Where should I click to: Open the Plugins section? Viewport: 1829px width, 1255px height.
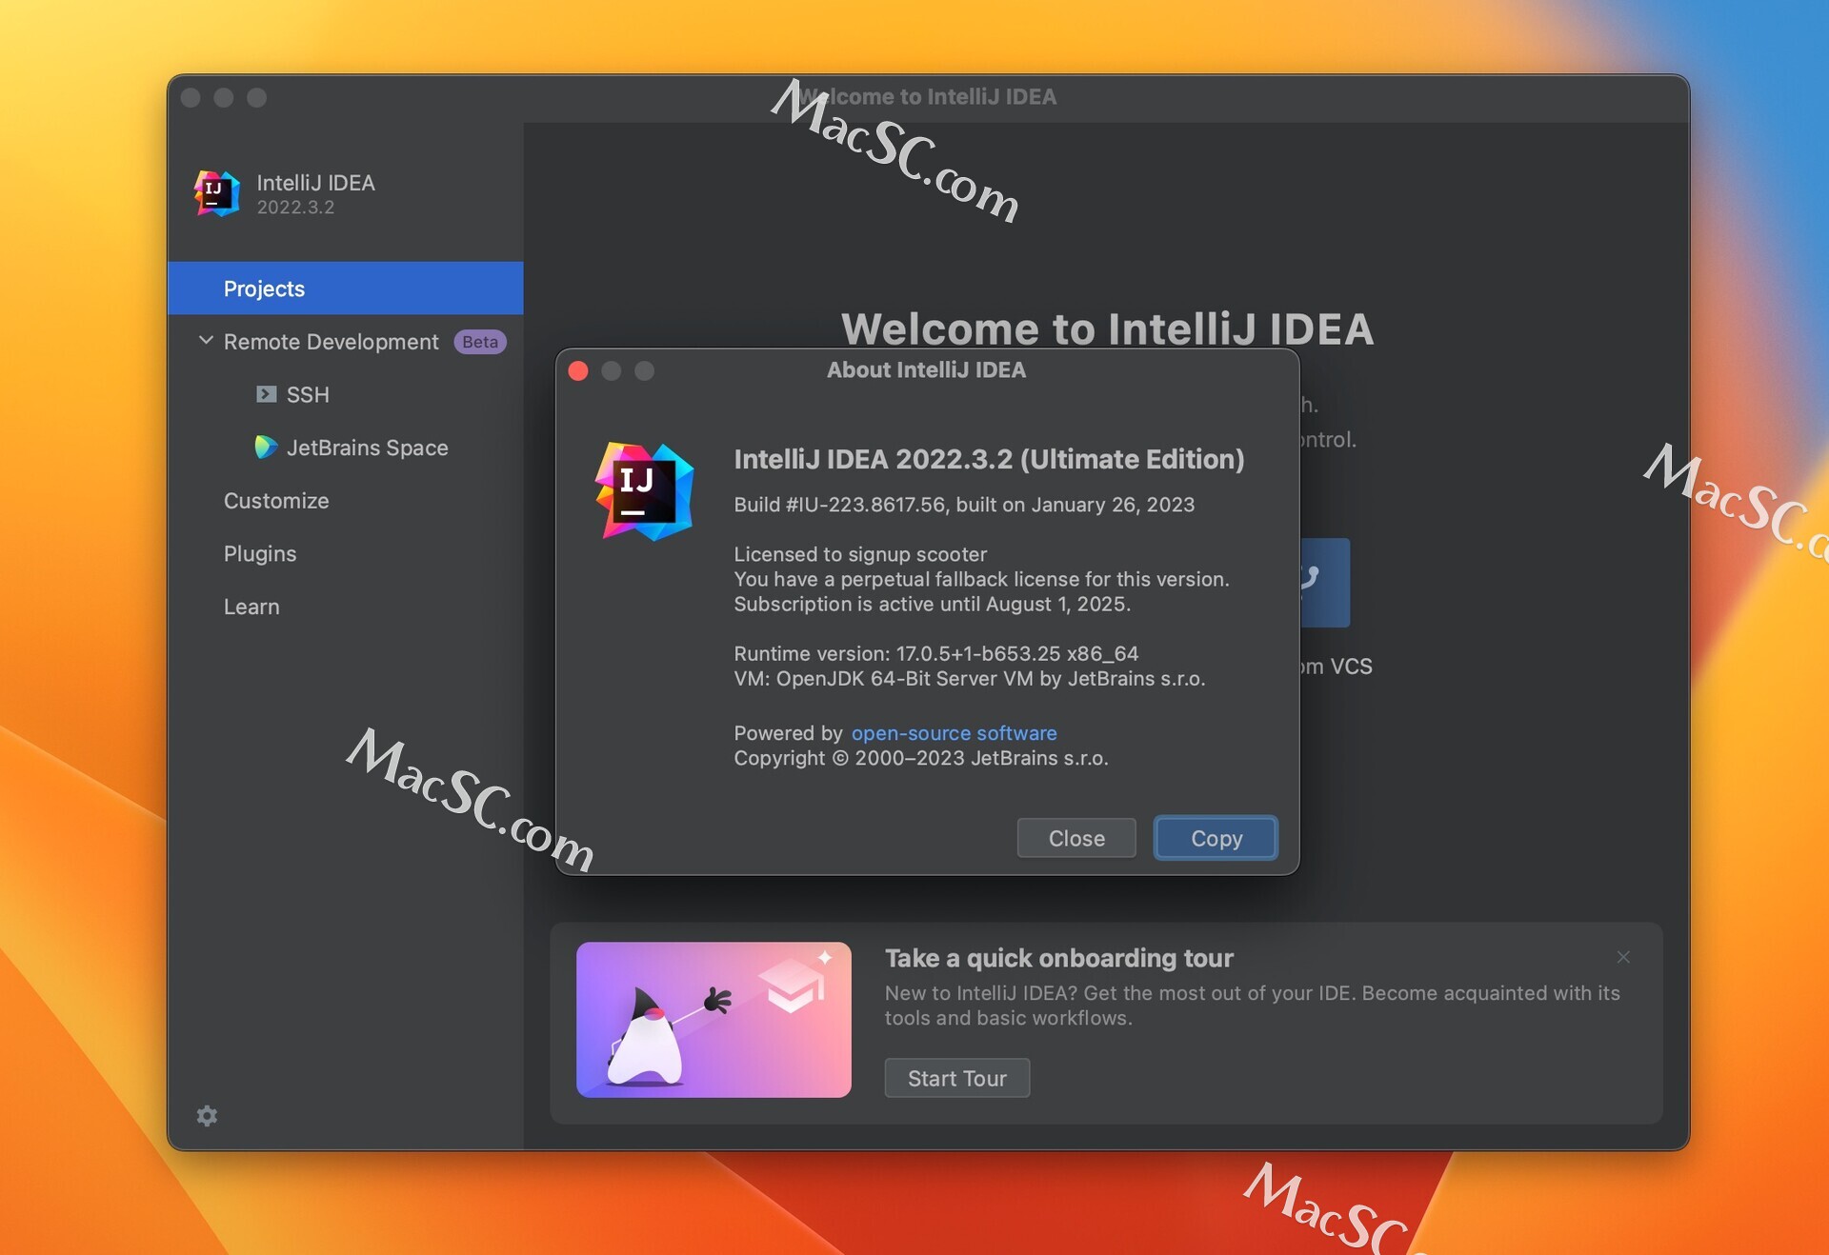pos(259,553)
